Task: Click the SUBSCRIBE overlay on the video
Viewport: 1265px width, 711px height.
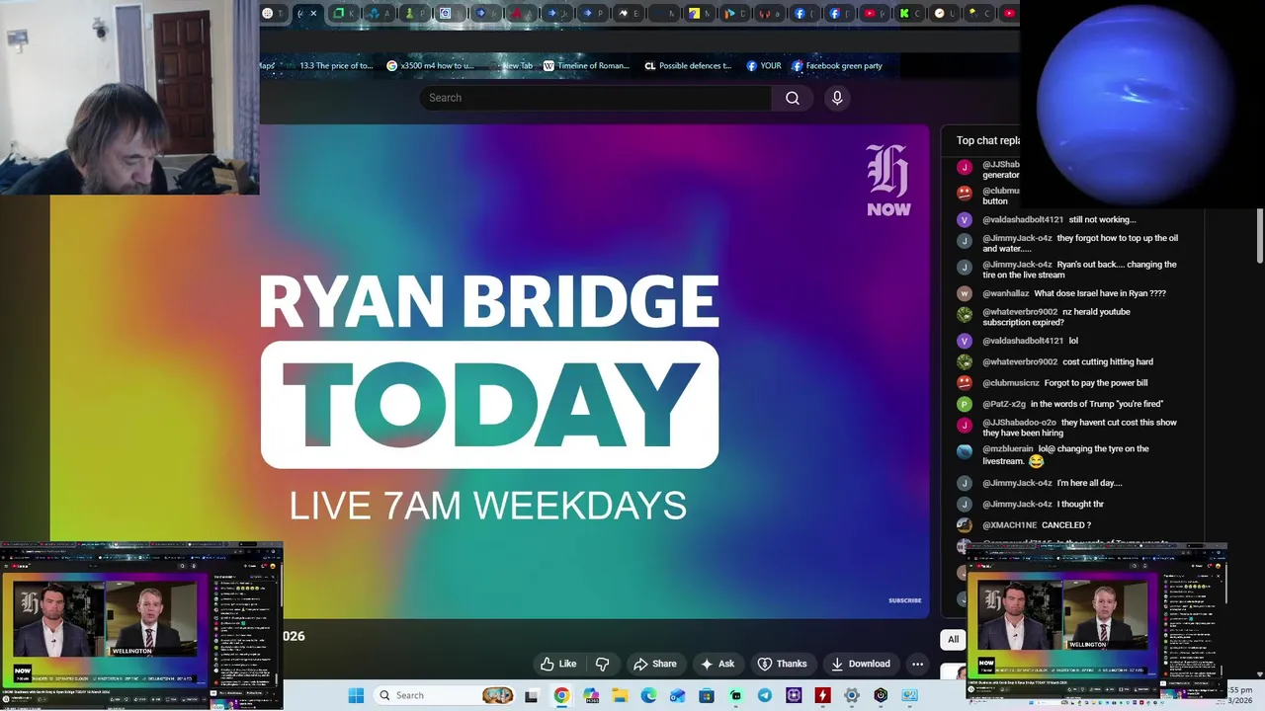Action: click(x=904, y=600)
